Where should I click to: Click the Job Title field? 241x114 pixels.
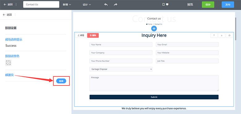(x=187, y=61)
